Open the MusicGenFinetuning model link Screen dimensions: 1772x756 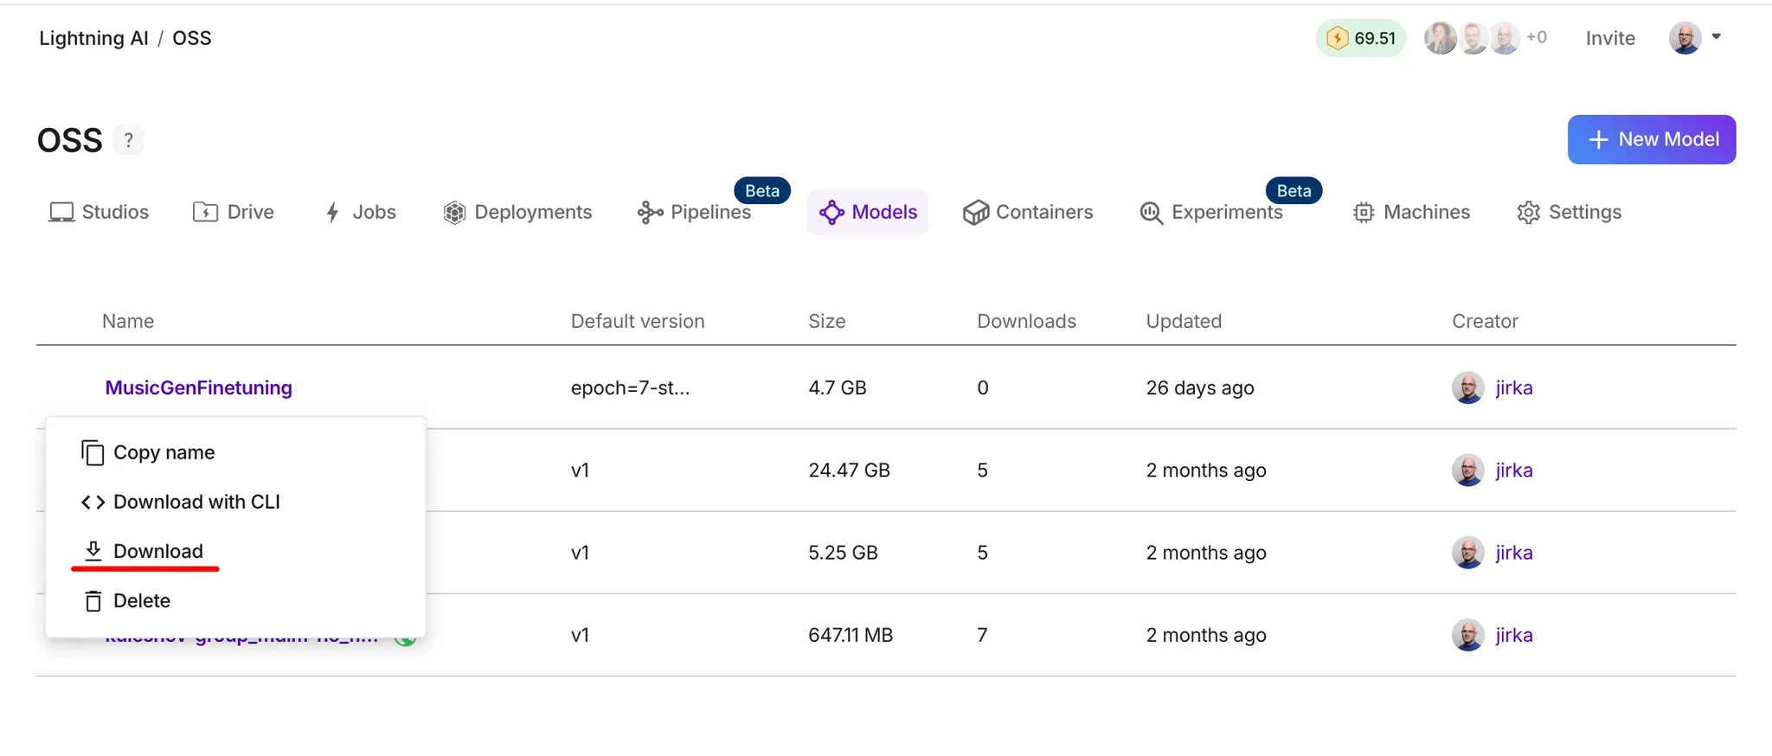pyautogui.click(x=199, y=388)
